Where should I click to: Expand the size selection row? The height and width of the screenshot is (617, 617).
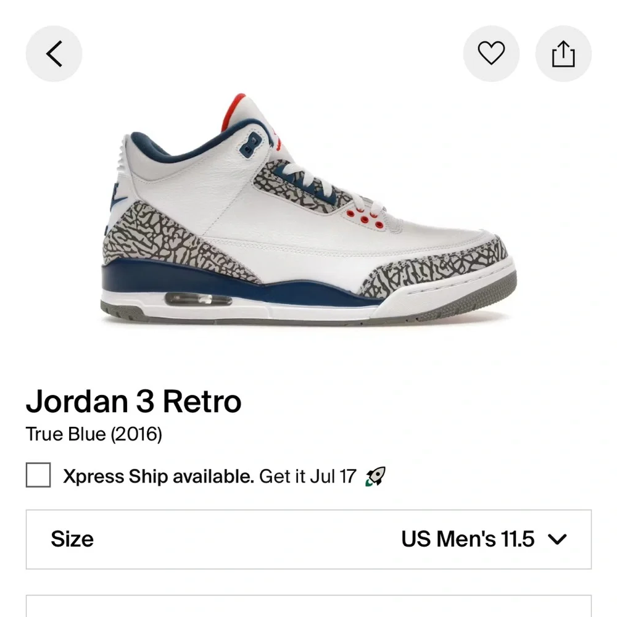pos(308,539)
